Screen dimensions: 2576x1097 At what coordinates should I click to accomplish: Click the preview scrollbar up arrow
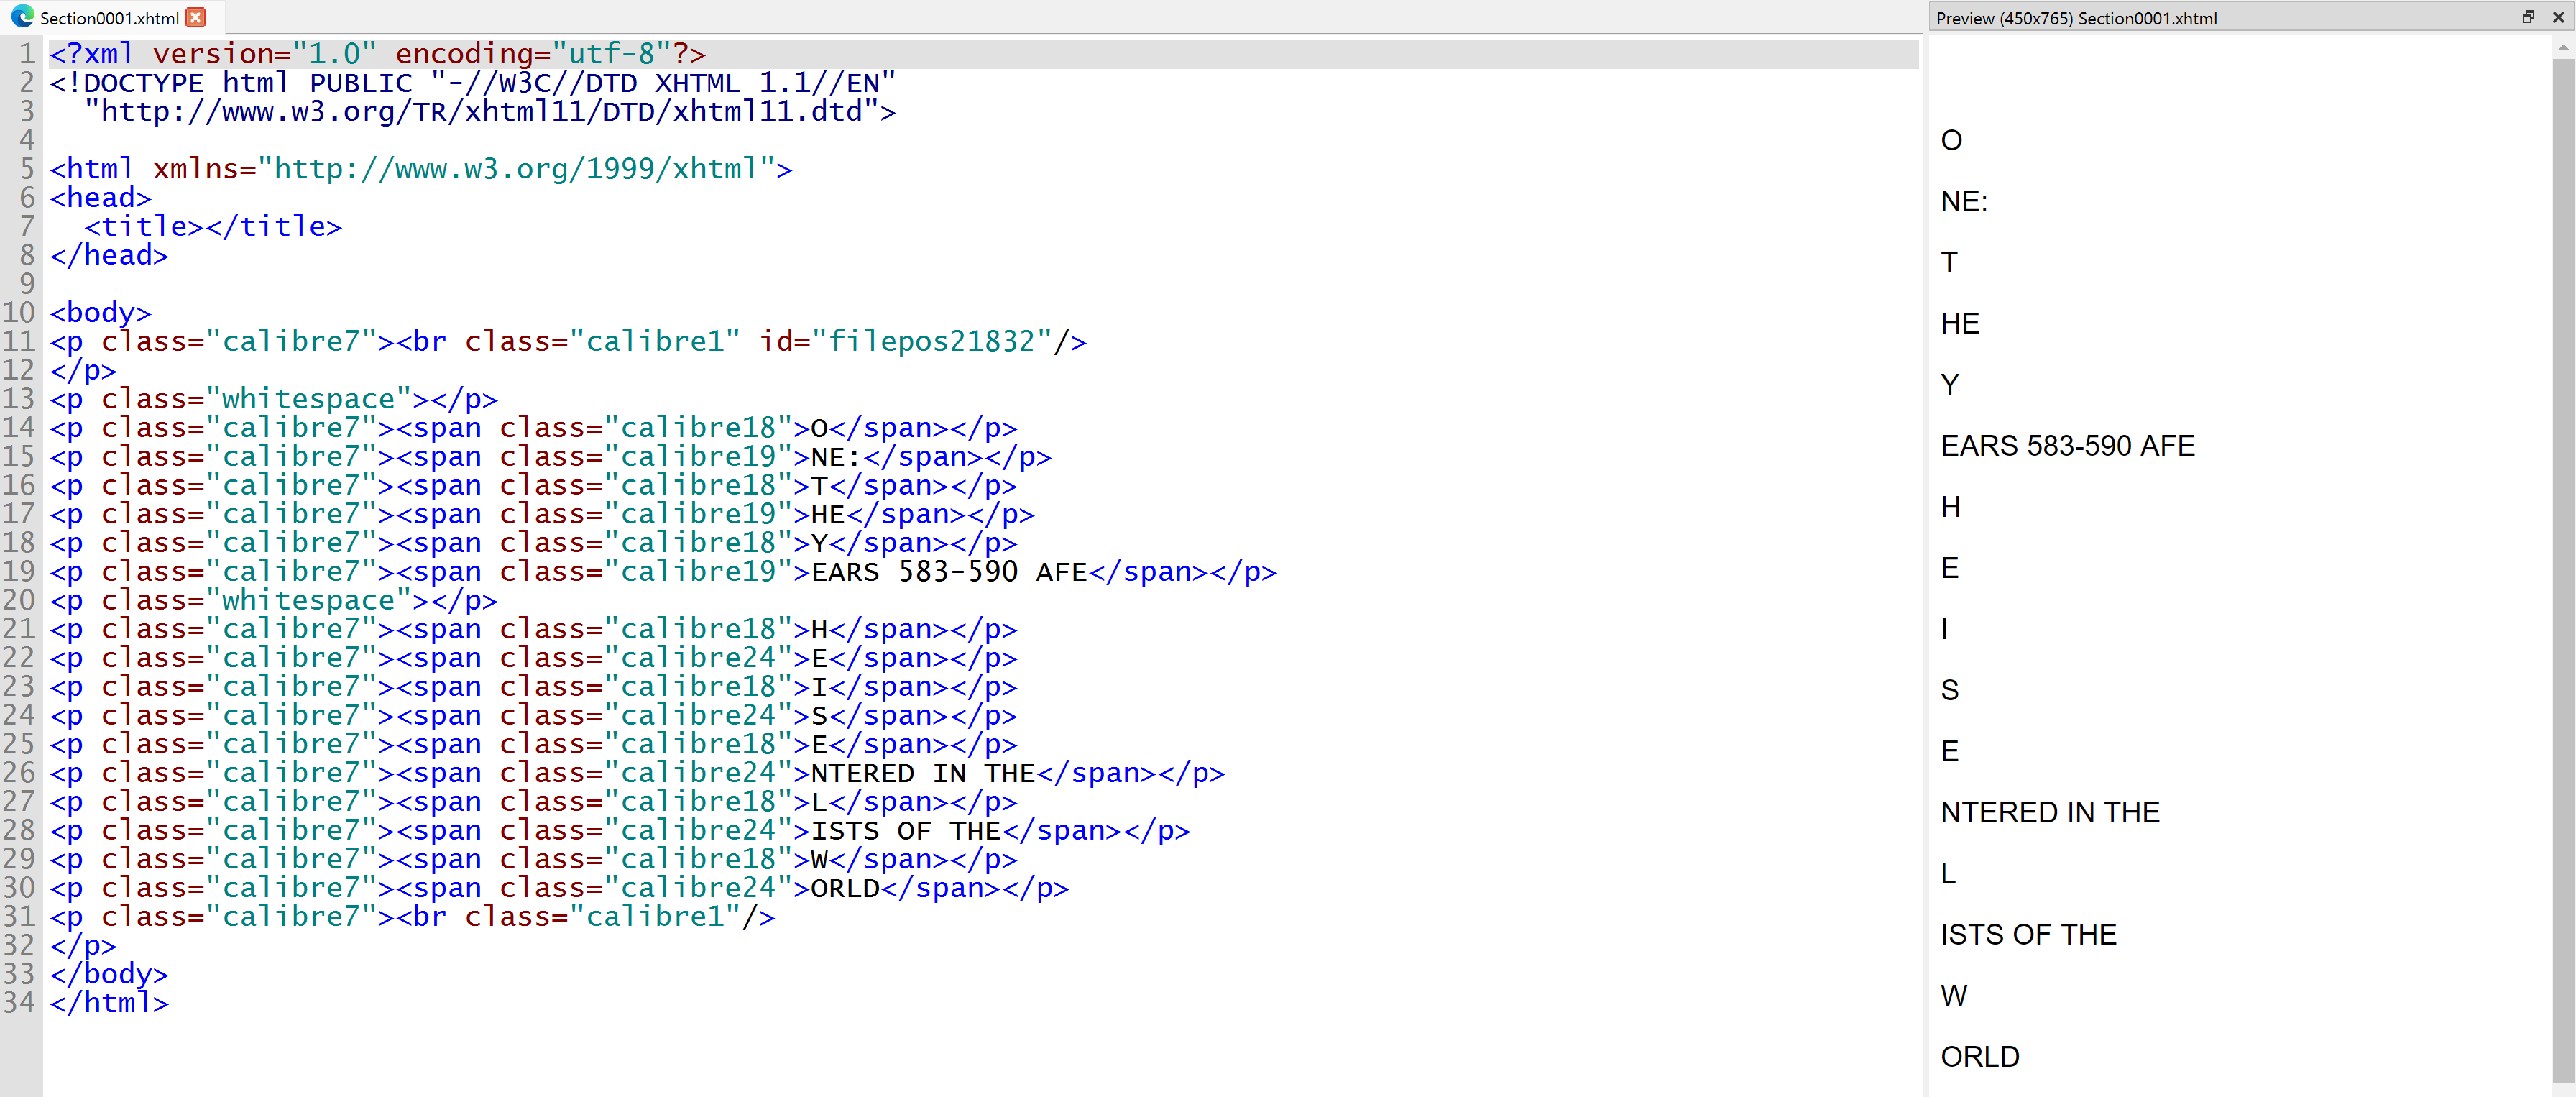[2562, 47]
